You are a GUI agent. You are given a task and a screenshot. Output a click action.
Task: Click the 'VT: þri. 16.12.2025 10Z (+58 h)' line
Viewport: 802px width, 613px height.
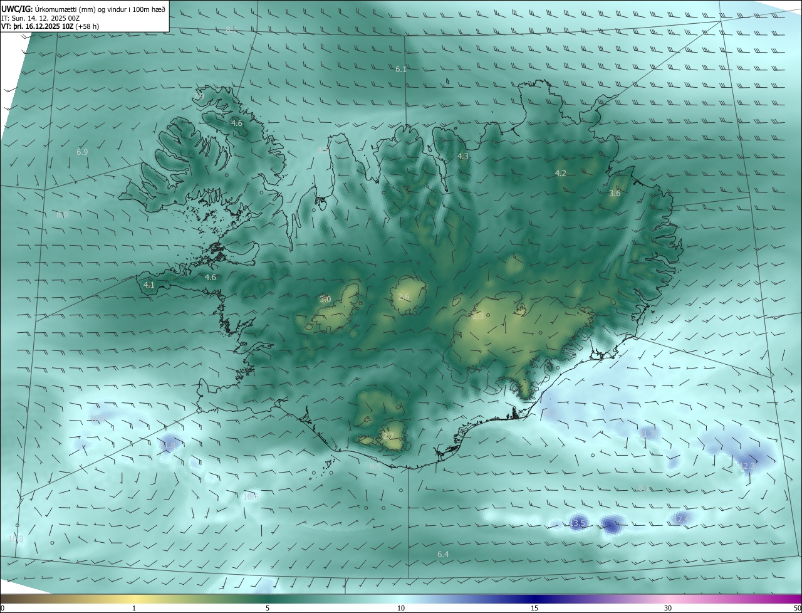50,26
